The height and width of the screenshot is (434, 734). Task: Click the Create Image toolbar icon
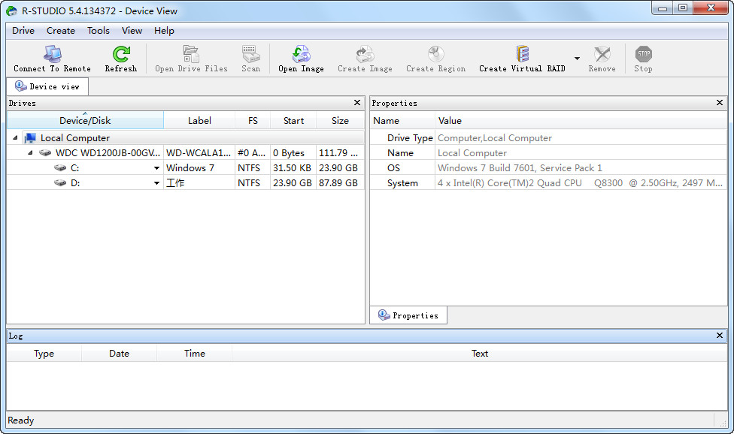point(365,54)
